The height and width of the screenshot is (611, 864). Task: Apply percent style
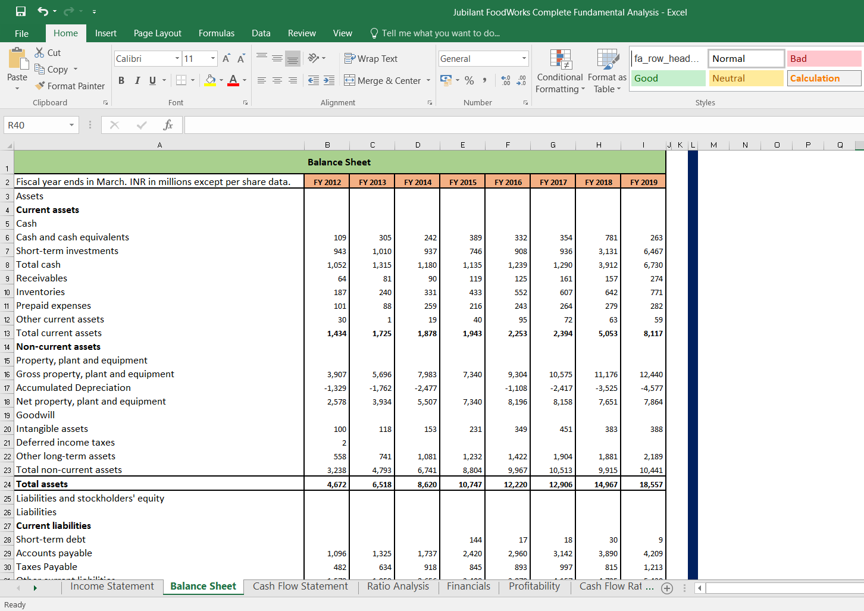469,80
